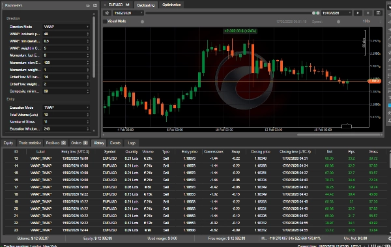
Task: Click the VWAP lookback period stepper
Action: (88, 34)
